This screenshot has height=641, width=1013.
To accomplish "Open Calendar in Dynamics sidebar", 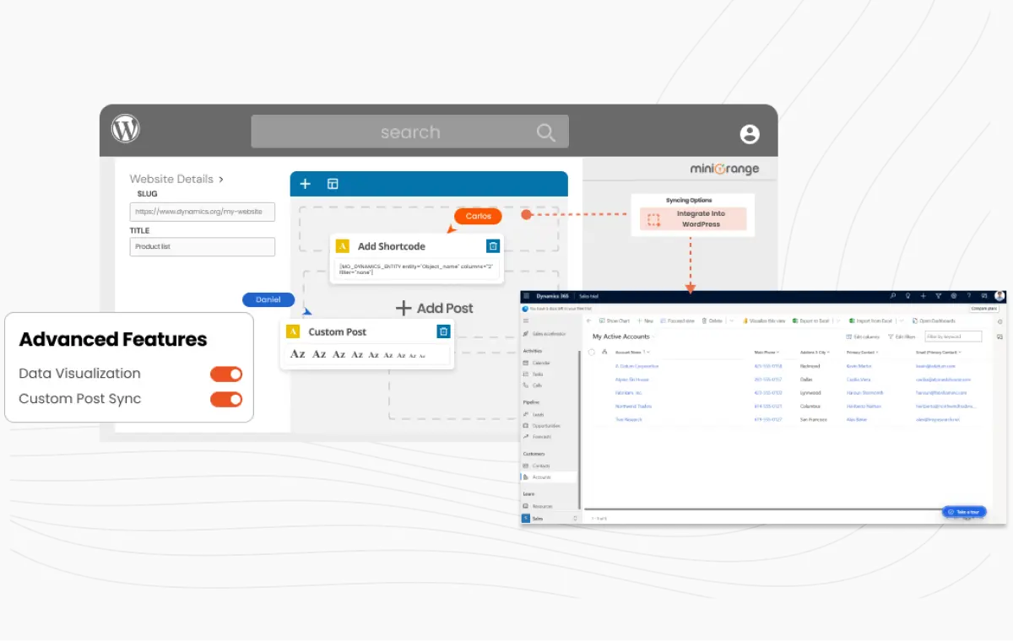I will tap(537, 363).
